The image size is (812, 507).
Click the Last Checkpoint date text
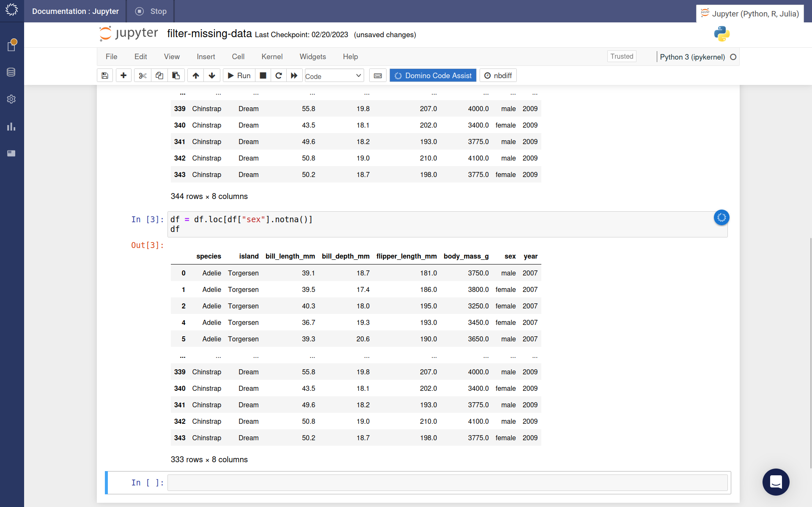pos(302,35)
